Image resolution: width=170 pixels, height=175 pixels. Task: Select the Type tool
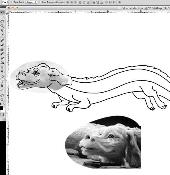pyautogui.click(x=2, y=81)
